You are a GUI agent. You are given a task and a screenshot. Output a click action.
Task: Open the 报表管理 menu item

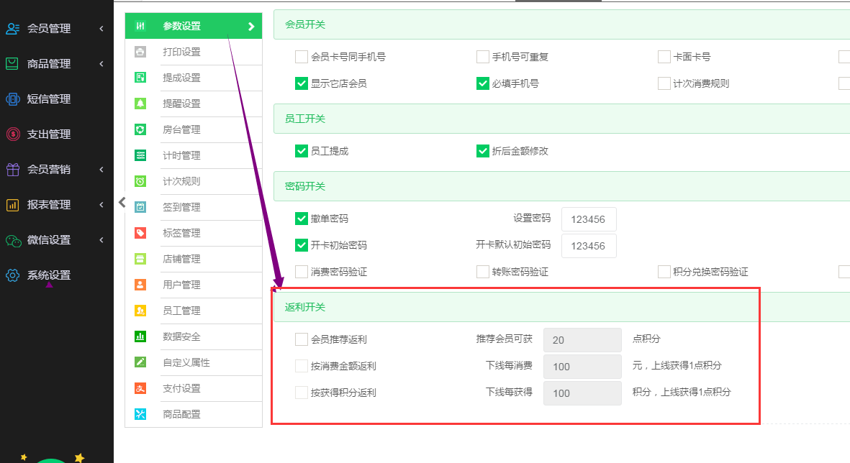(x=49, y=205)
